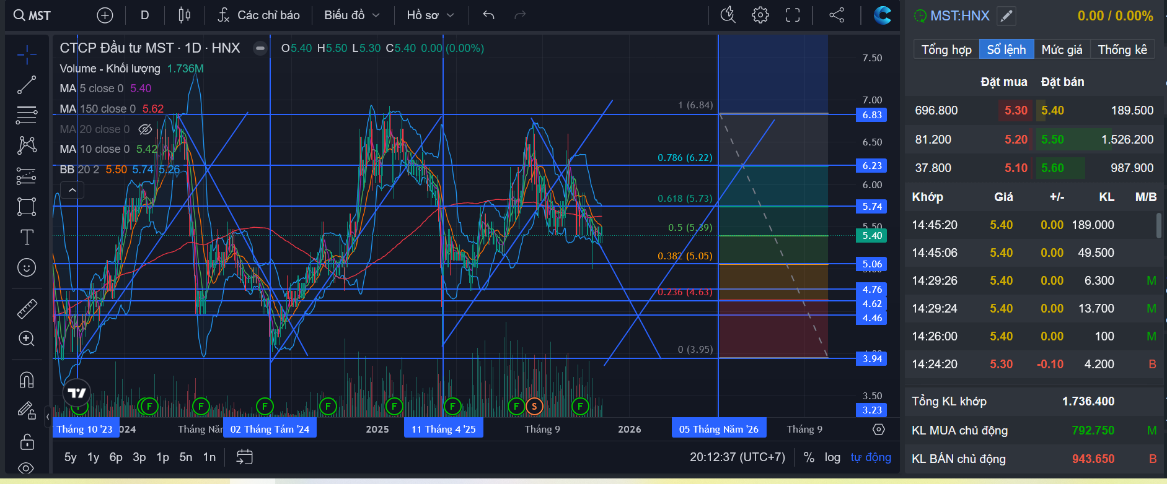Add a symbol to compare with plus icon

click(105, 15)
